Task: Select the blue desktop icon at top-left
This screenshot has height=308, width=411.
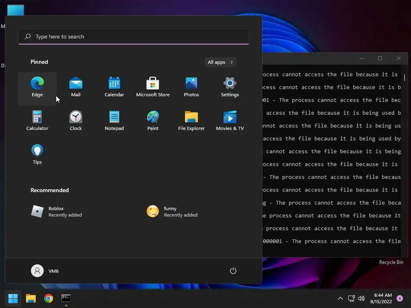Action: click(x=16, y=10)
